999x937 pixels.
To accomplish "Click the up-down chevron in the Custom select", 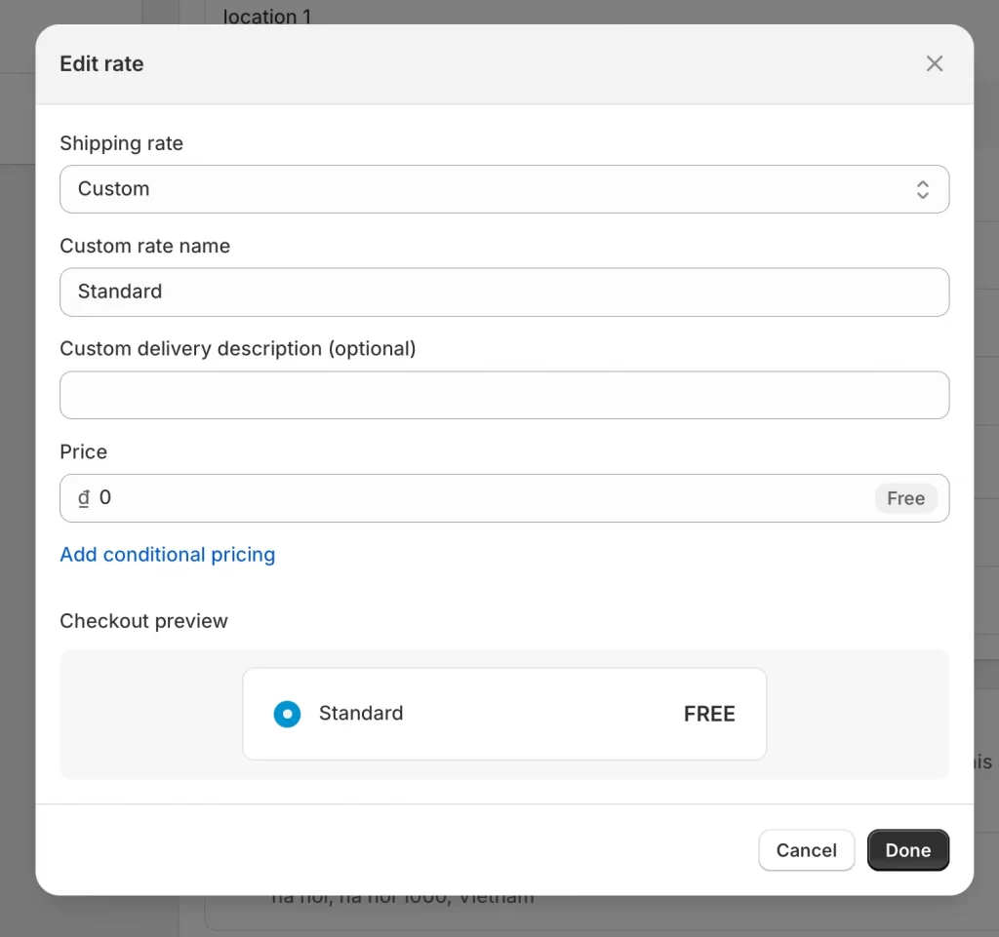I will tap(922, 189).
